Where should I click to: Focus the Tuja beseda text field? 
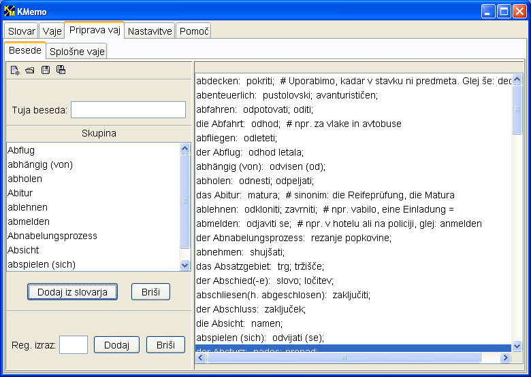point(128,110)
